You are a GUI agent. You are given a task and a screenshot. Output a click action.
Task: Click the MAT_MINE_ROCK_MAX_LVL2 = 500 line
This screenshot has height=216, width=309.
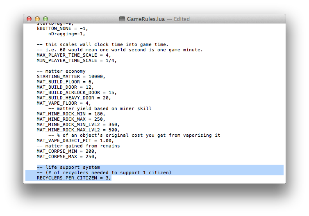(78, 130)
